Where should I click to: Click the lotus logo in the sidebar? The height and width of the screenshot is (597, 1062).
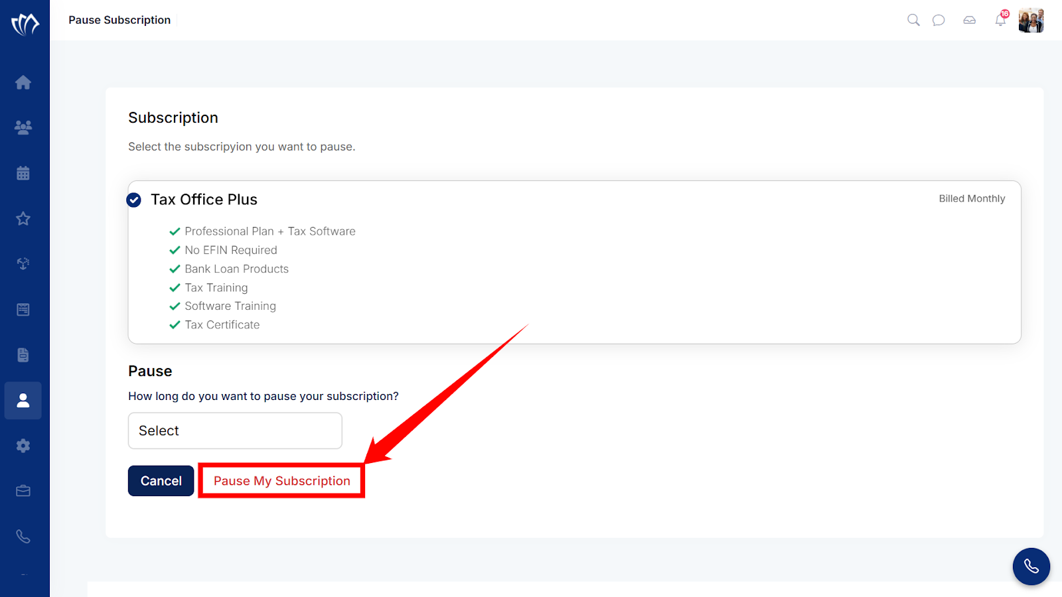tap(25, 24)
